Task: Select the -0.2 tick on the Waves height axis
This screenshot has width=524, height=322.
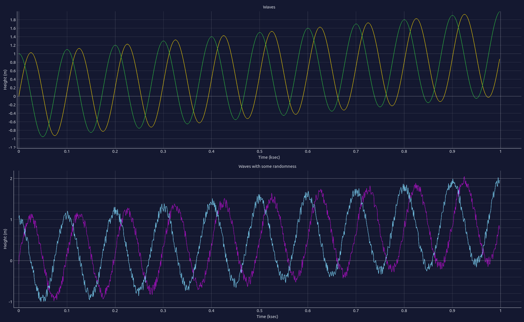Action: [12, 105]
